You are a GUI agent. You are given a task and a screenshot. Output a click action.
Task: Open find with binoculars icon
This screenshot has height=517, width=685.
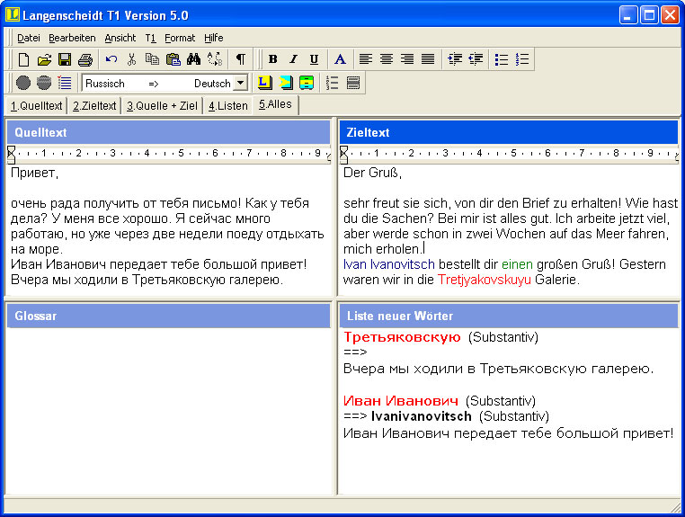193,59
